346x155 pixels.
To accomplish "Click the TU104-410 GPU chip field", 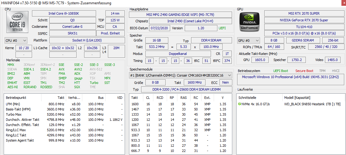I will 304,27.
